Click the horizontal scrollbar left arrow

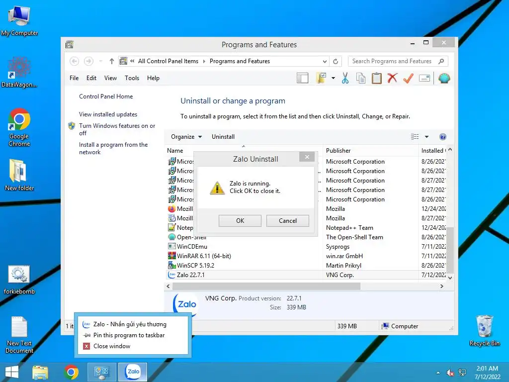tap(168, 286)
